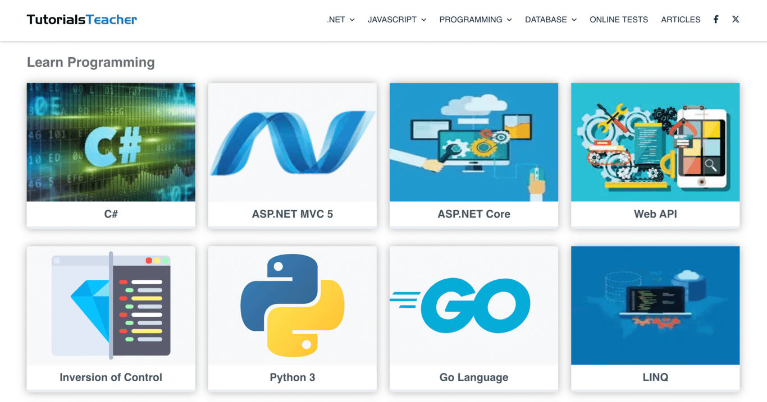Select the ASP.NET Core tutorial
767x402 pixels.
(473, 214)
